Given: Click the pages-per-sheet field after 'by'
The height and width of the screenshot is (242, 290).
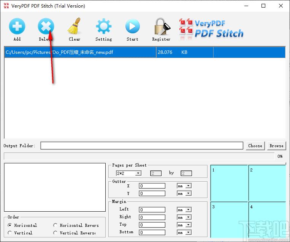Looking at the screenshot, I should click(x=186, y=173).
